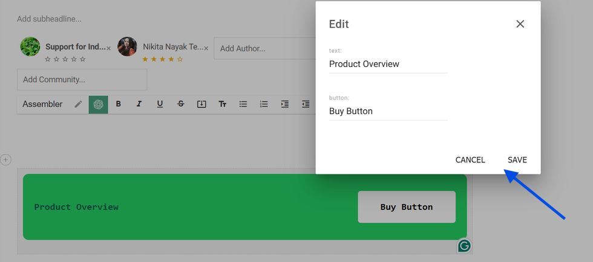Click Nikita Nayak Te... author name
Viewport: 593px width, 262px height.
pos(173,47)
